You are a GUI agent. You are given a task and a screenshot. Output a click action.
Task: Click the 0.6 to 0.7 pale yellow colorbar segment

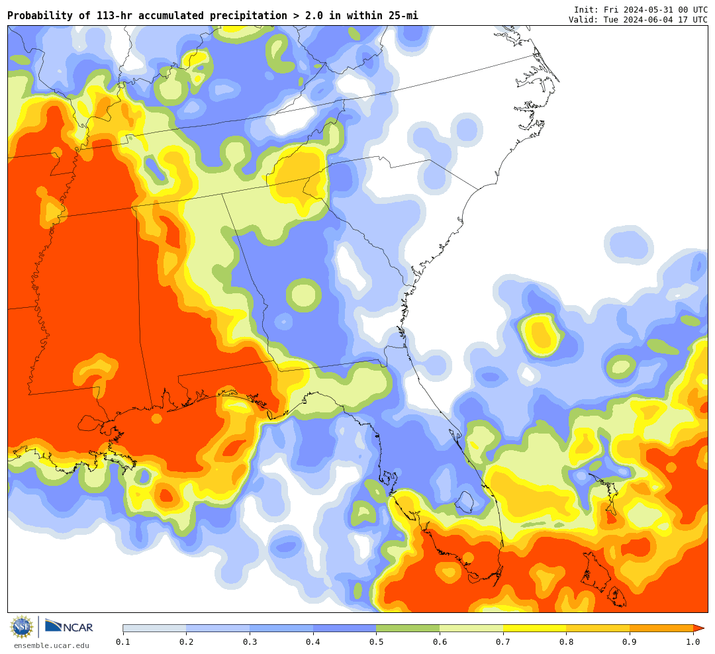coord(471,628)
